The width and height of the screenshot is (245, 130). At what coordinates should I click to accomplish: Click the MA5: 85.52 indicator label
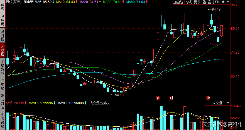44,2
